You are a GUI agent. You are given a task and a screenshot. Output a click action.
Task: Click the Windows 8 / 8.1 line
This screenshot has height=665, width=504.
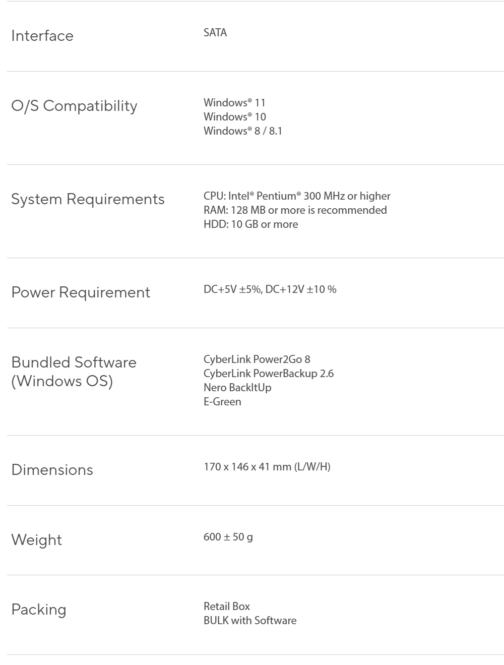(243, 131)
